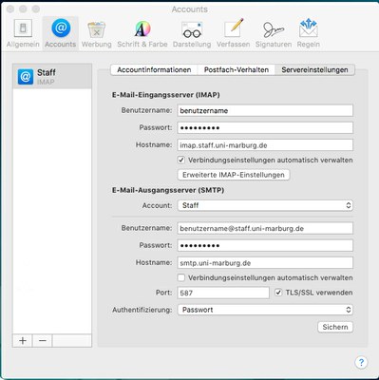The image size is (379, 380).
Task: Enable SMTP Verbindungseinstellungen automatisch verwalten
Action: 181,277
